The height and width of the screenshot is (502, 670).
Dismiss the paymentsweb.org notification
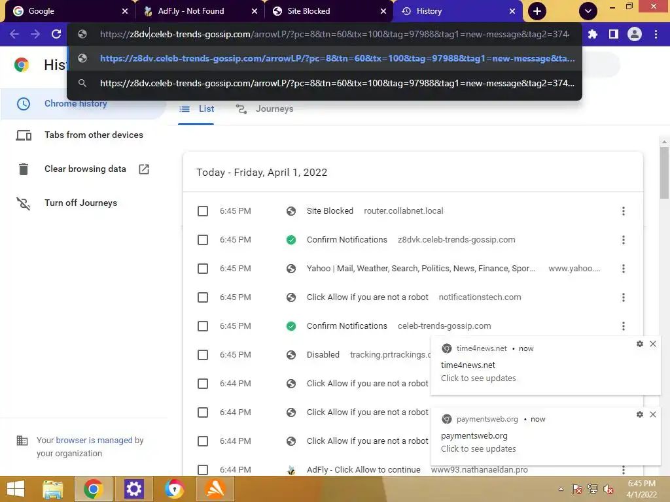[x=653, y=414]
